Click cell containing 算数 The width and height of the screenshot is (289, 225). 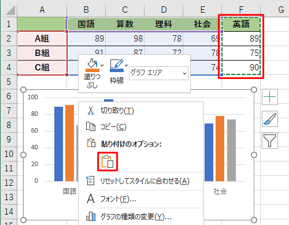[125, 24]
